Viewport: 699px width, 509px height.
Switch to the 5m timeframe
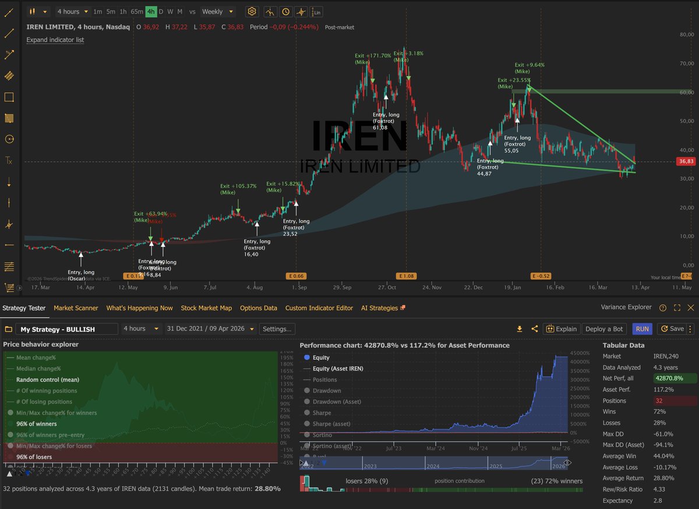[x=111, y=12]
